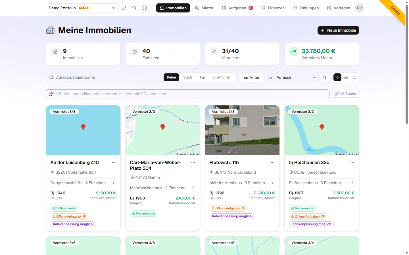Open search with the magnifier icon
The width and height of the screenshot is (409, 255).
click(x=134, y=8)
